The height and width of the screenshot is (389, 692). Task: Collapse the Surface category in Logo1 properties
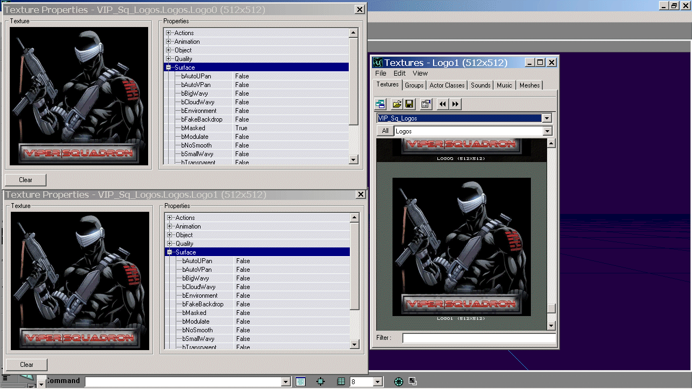pos(170,252)
